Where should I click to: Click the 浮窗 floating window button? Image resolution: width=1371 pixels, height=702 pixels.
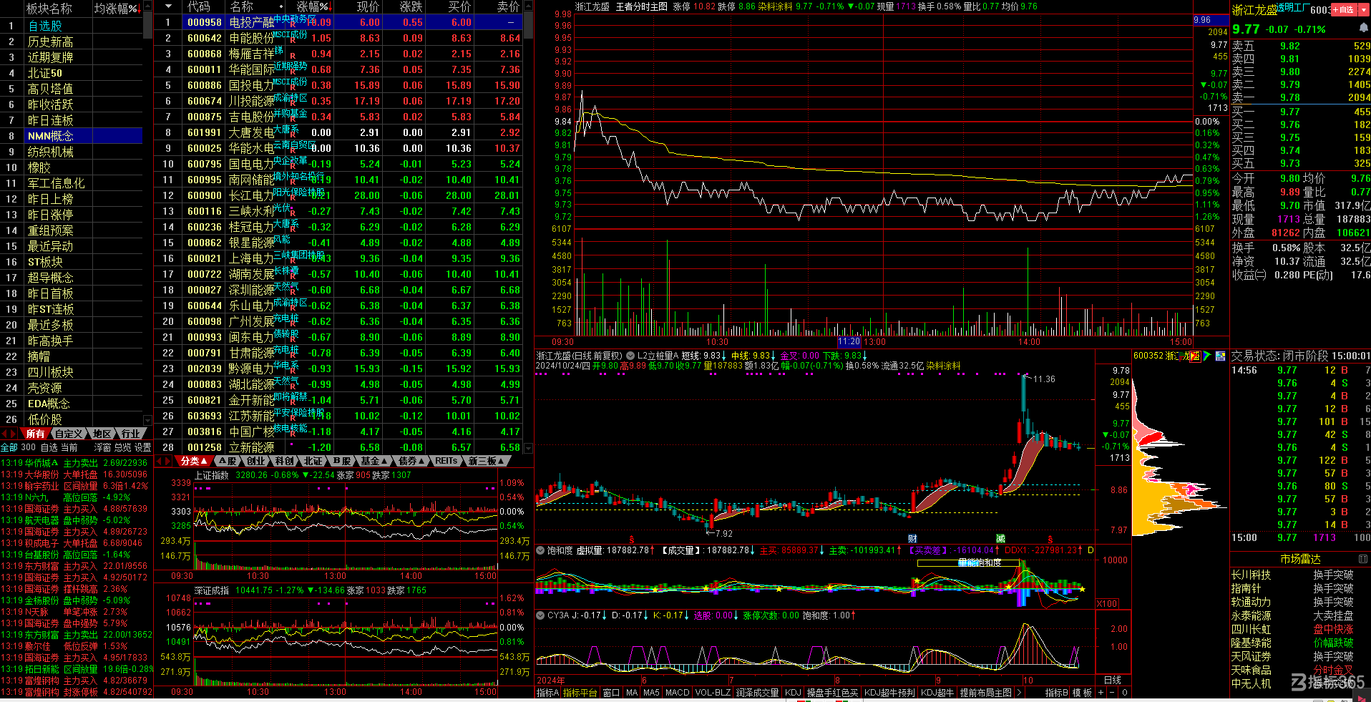pyautogui.click(x=103, y=447)
